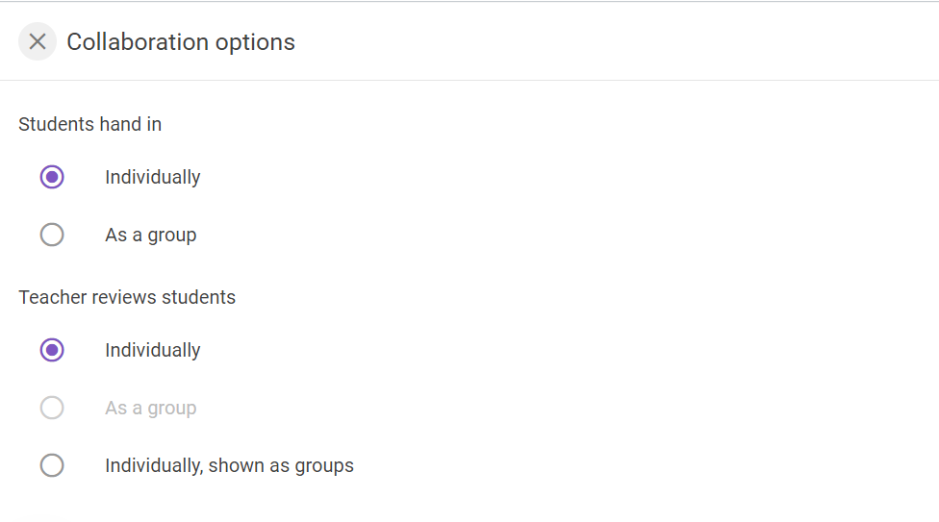Click the word 'hand' in the Students heading
The width and height of the screenshot is (939, 522).
pyautogui.click(x=120, y=124)
